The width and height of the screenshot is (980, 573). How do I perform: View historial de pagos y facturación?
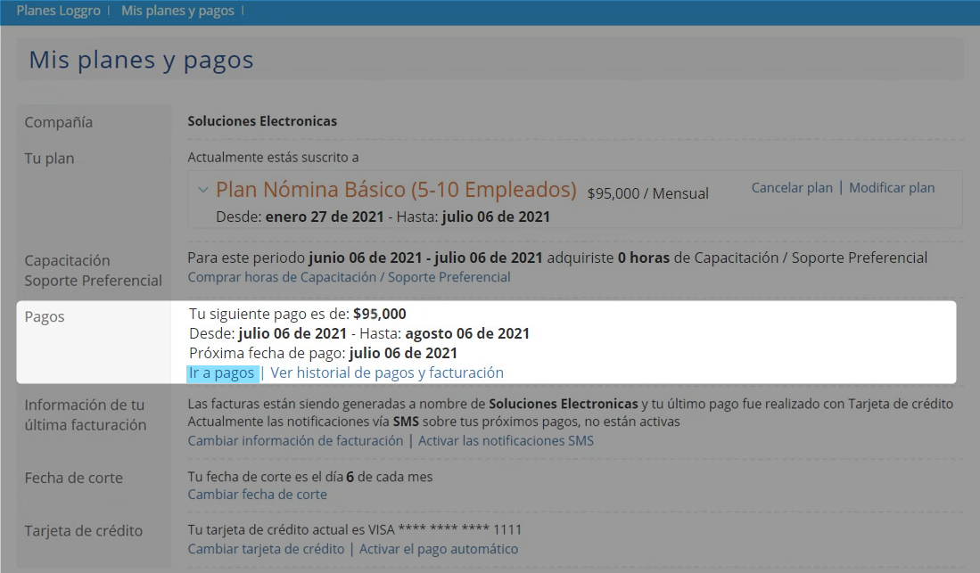[x=387, y=373]
